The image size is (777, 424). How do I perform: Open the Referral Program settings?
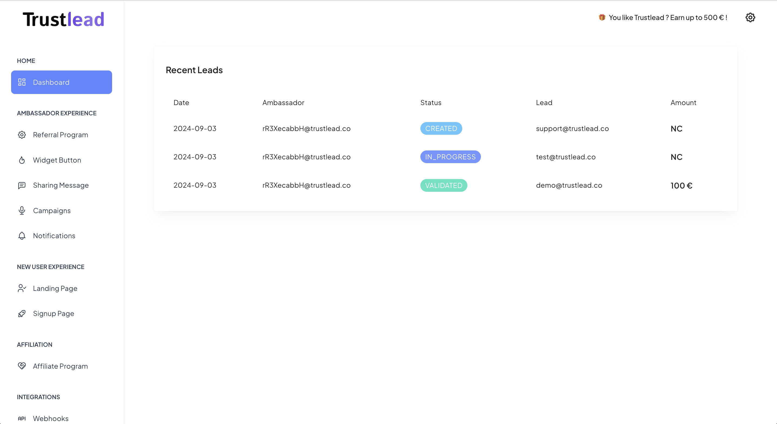point(61,134)
